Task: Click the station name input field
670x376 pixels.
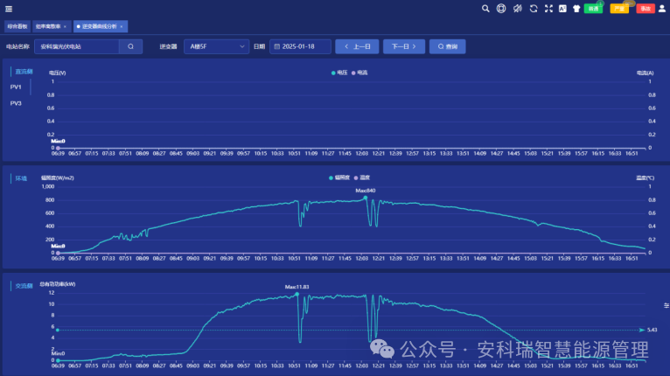Action: tap(77, 46)
